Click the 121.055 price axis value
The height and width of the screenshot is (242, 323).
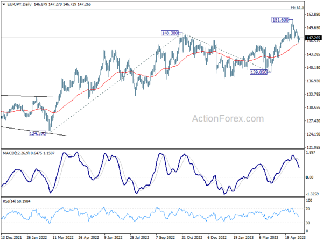(x=313, y=147)
